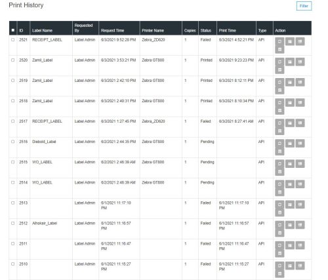This screenshot has height=280, width=328.
Task: Click the columns action icon for ID 2511
Action: click(300, 245)
